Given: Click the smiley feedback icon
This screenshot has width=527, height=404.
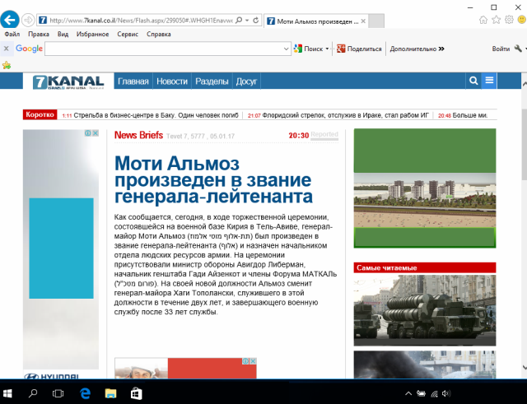Looking at the screenshot, I should [x=522, y=20].
